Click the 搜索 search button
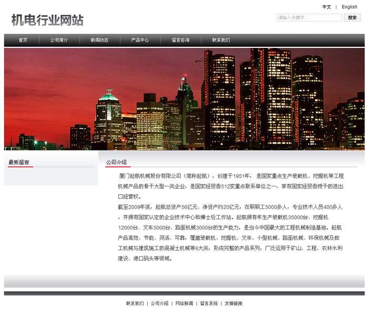The height and width of the screenshot is (319, 368). pyautogui.click(x=352, y=17)
